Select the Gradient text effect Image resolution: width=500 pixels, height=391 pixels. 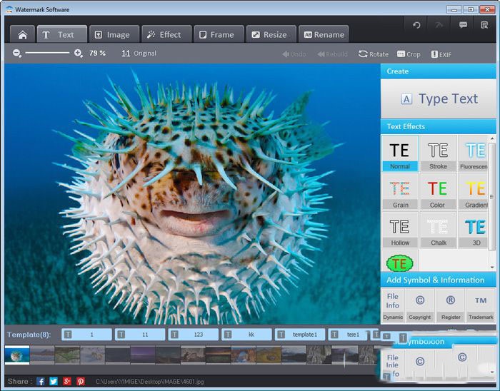(x=474, y=191)
